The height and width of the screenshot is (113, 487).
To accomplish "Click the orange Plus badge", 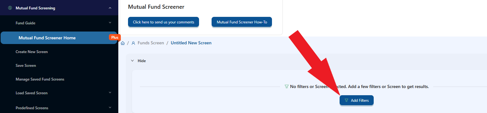I will [x=115, y=37].
